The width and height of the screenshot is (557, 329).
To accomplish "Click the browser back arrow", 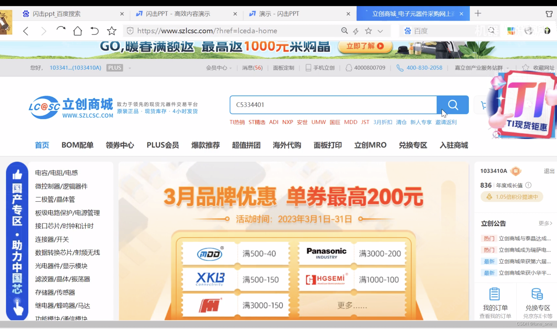I will (26, 31).
